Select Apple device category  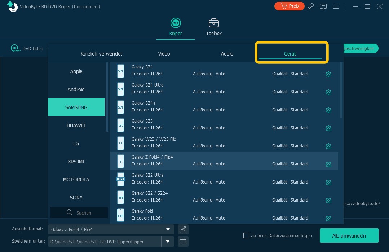coord(76,71)
